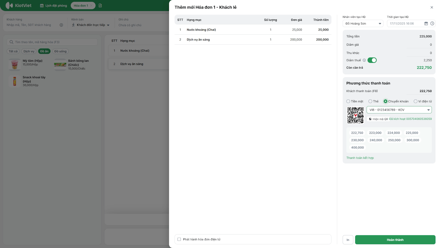Viewport: 441px width, 248px height.
Task: Click the new invoice tab icon
Action: coord(100,6)
